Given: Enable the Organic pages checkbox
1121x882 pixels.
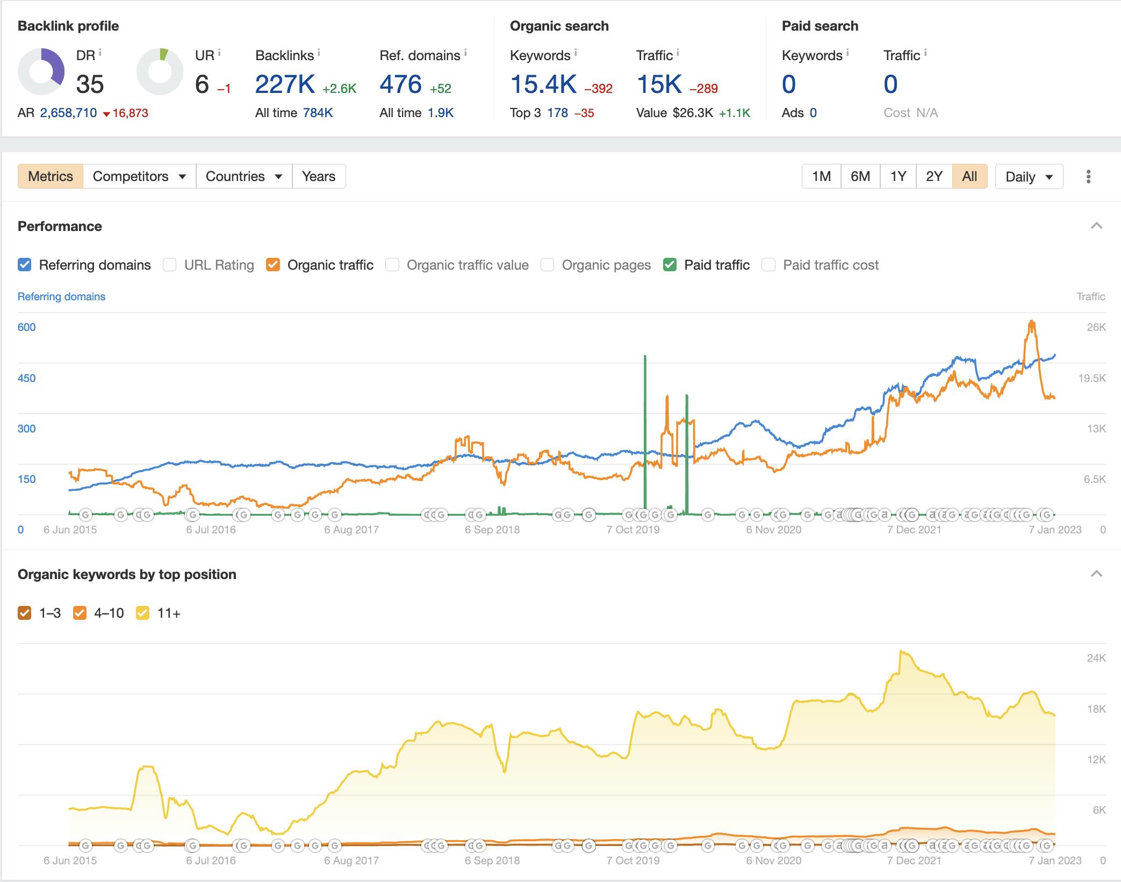Looking at the screenshot, I should [x=548, y=265].
